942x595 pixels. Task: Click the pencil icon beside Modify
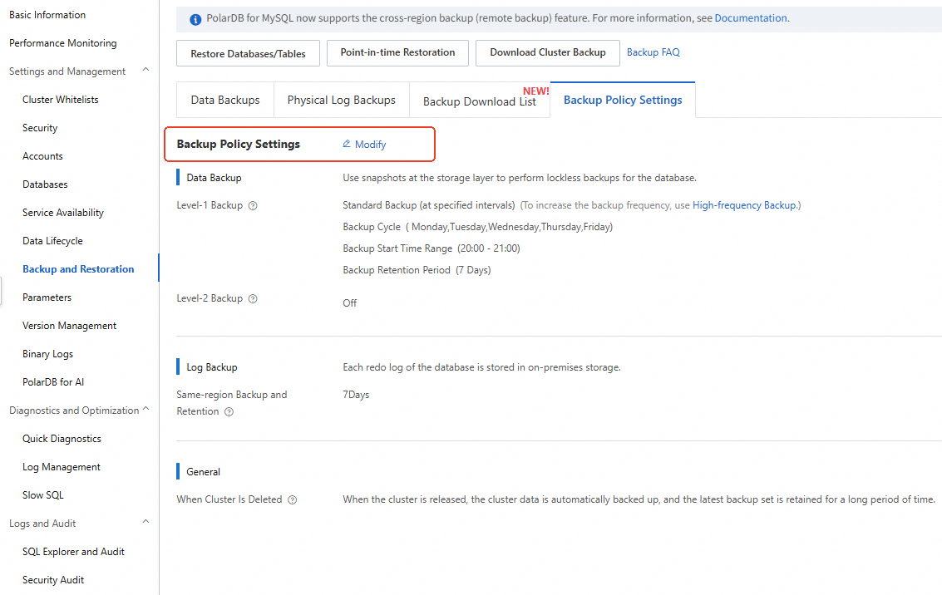[x=347, y=144]
